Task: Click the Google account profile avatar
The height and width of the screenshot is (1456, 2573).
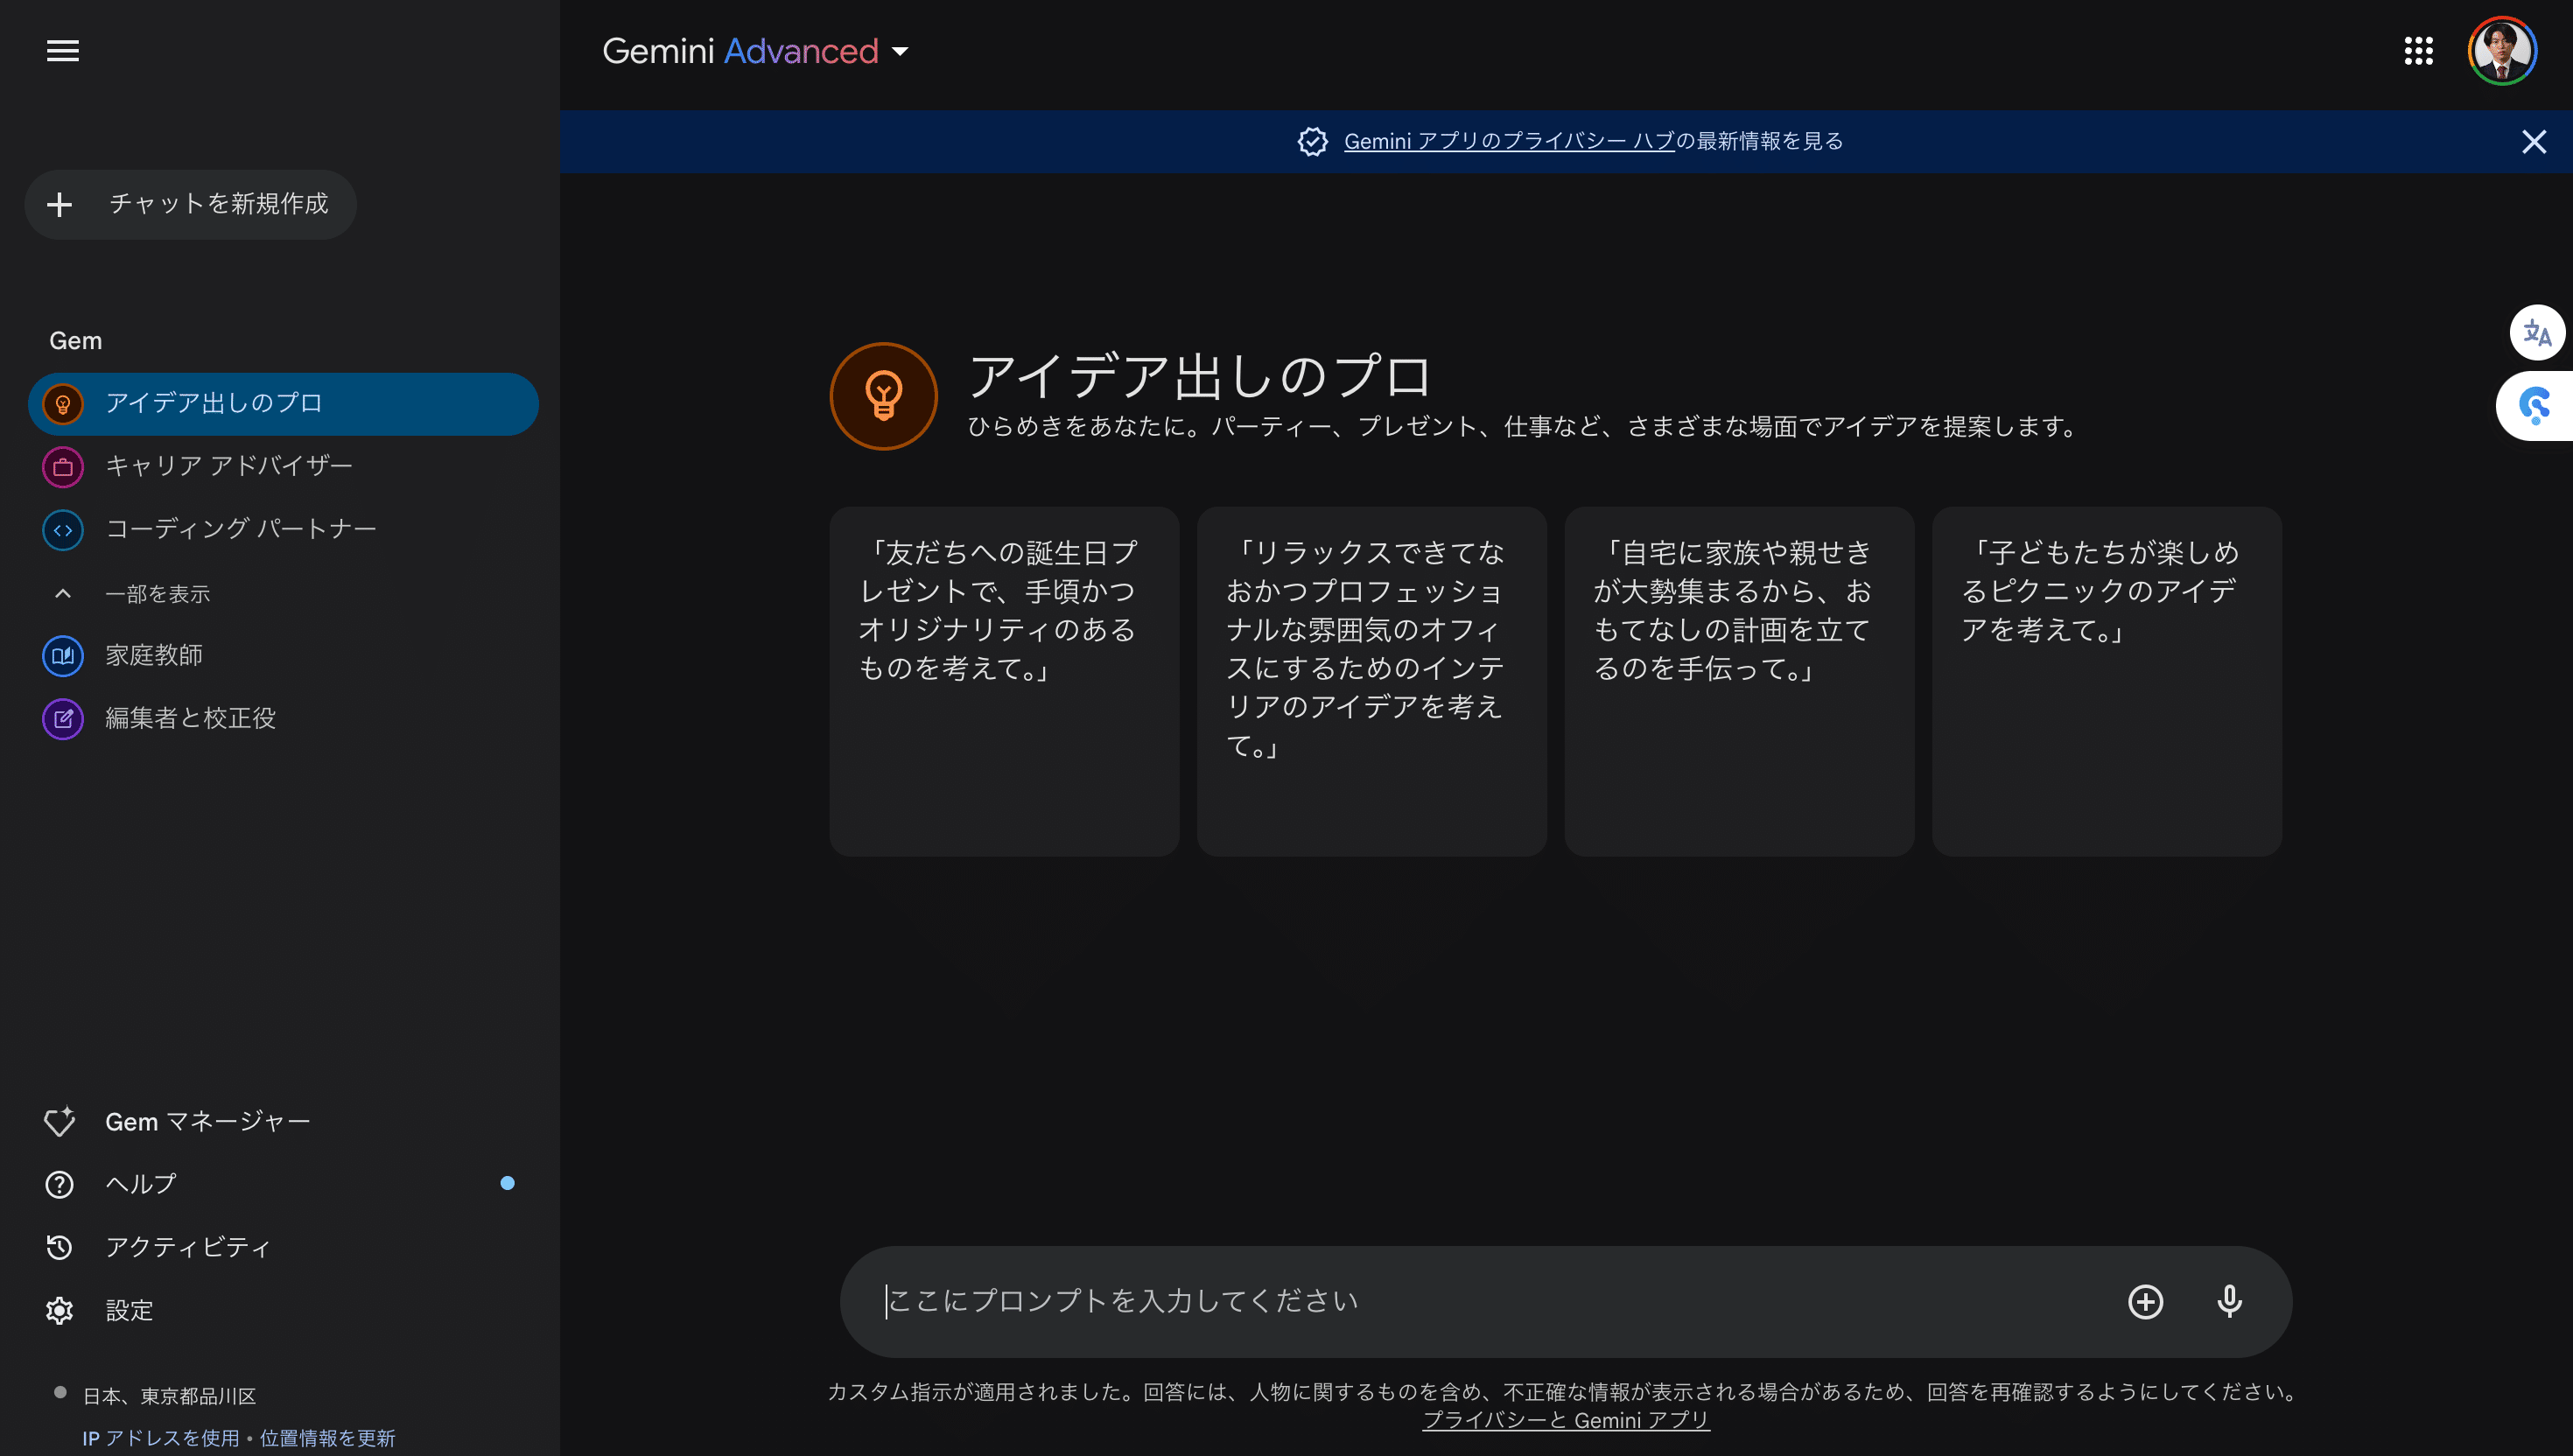Action: tap(2501, 50)
